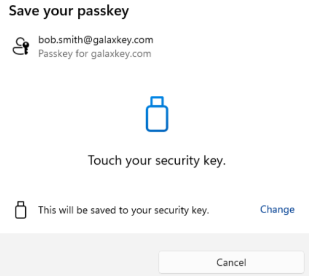Click the "Passkey for galaxkey.com" subtitle
Screen dimensions: 309x276
pos(94,53)
